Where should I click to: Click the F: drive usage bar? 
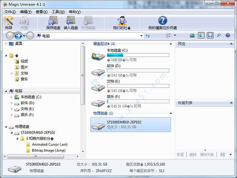coord(138,101)
